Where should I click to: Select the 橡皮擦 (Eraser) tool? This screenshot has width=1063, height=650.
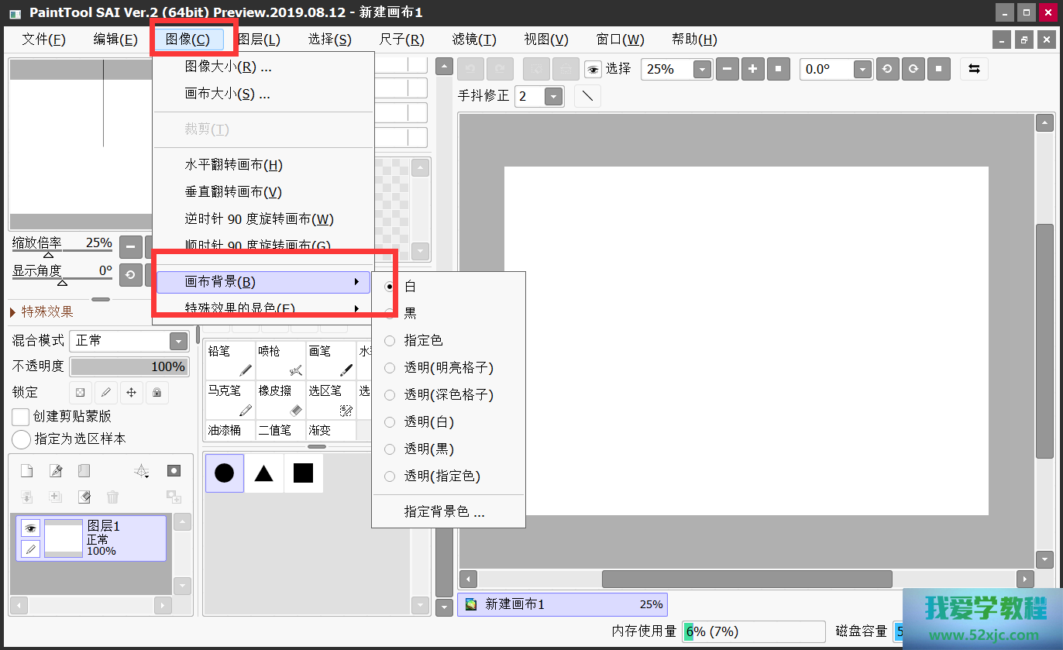(x=280, y=400)
